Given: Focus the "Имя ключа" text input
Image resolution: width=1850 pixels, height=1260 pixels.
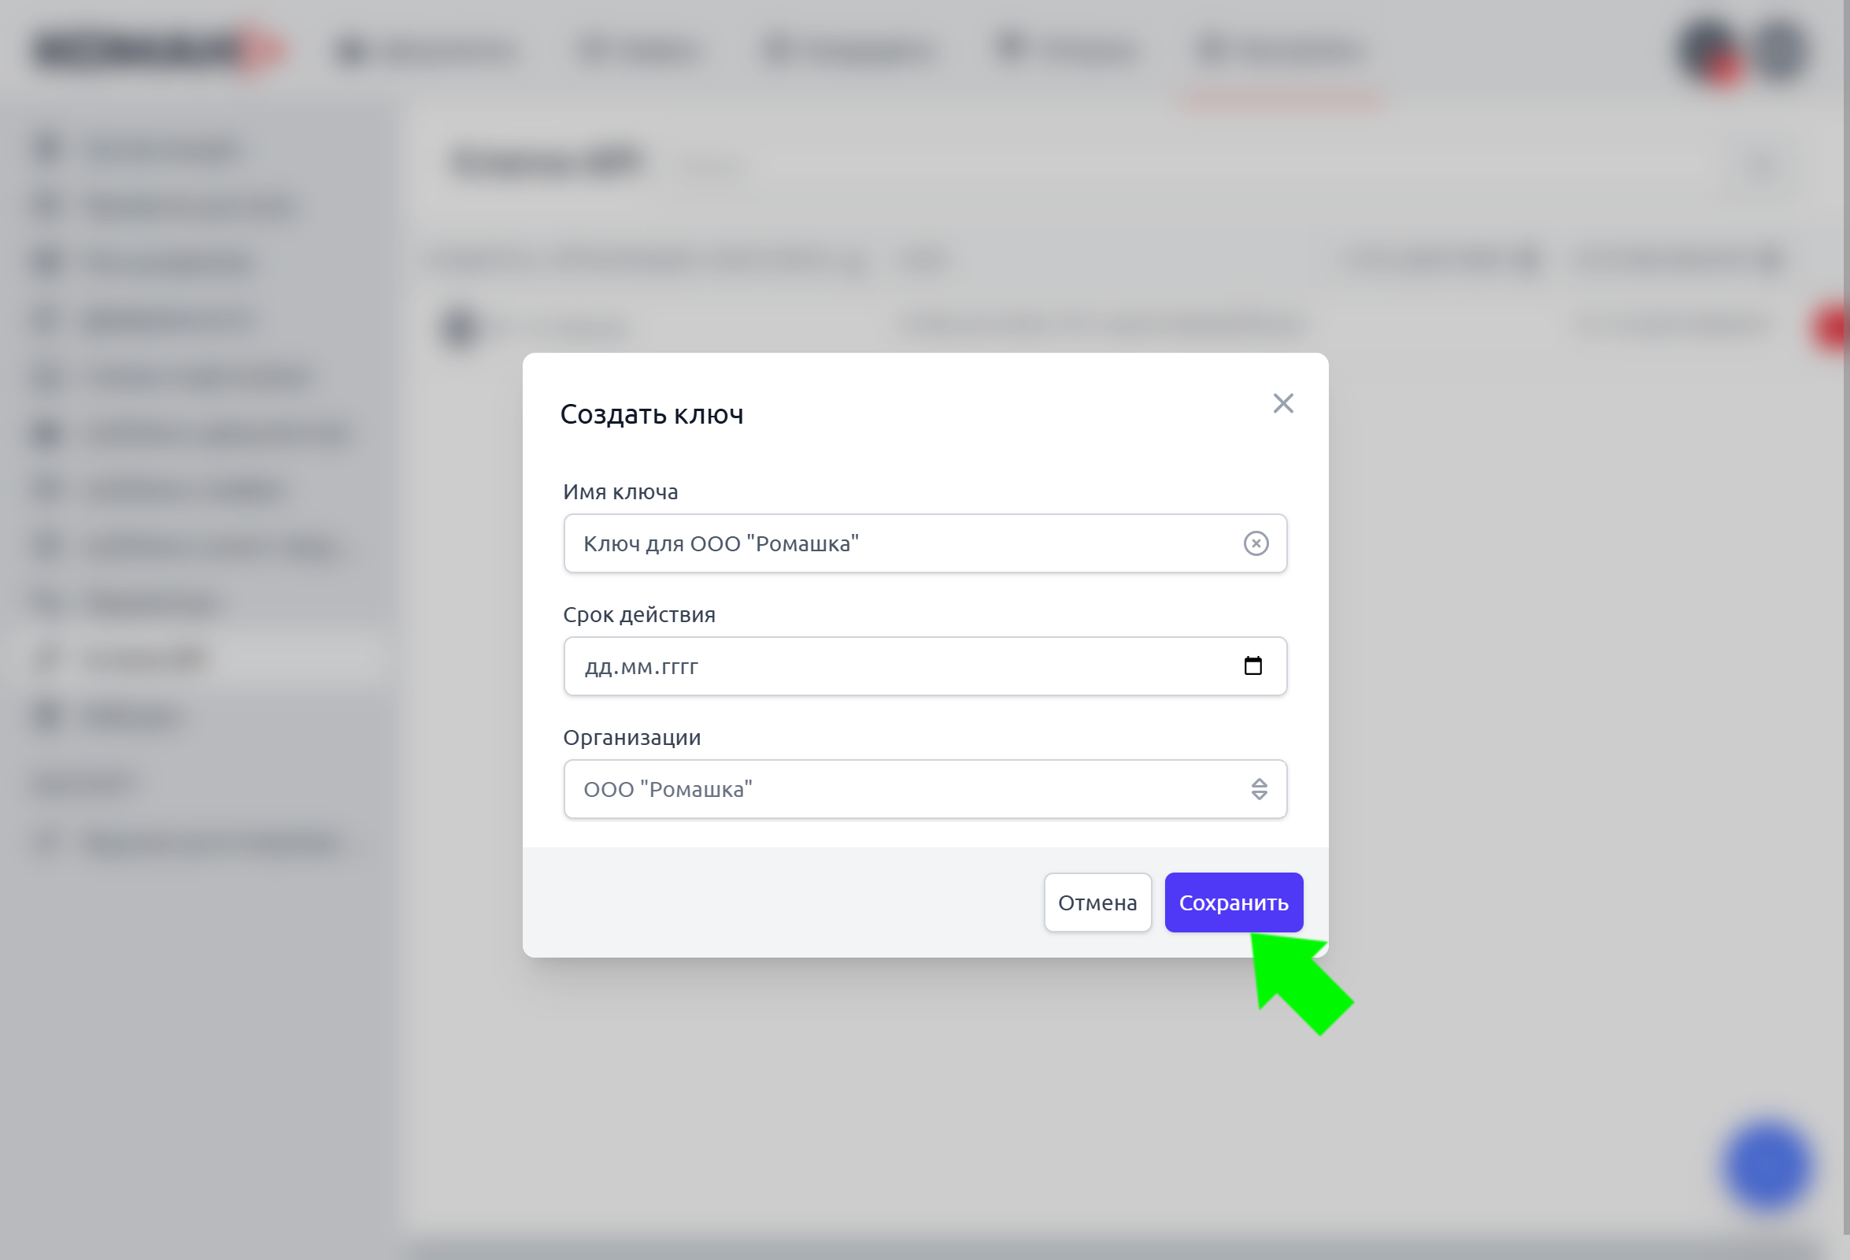Looking at the screenshot, I should click(900, 543).
